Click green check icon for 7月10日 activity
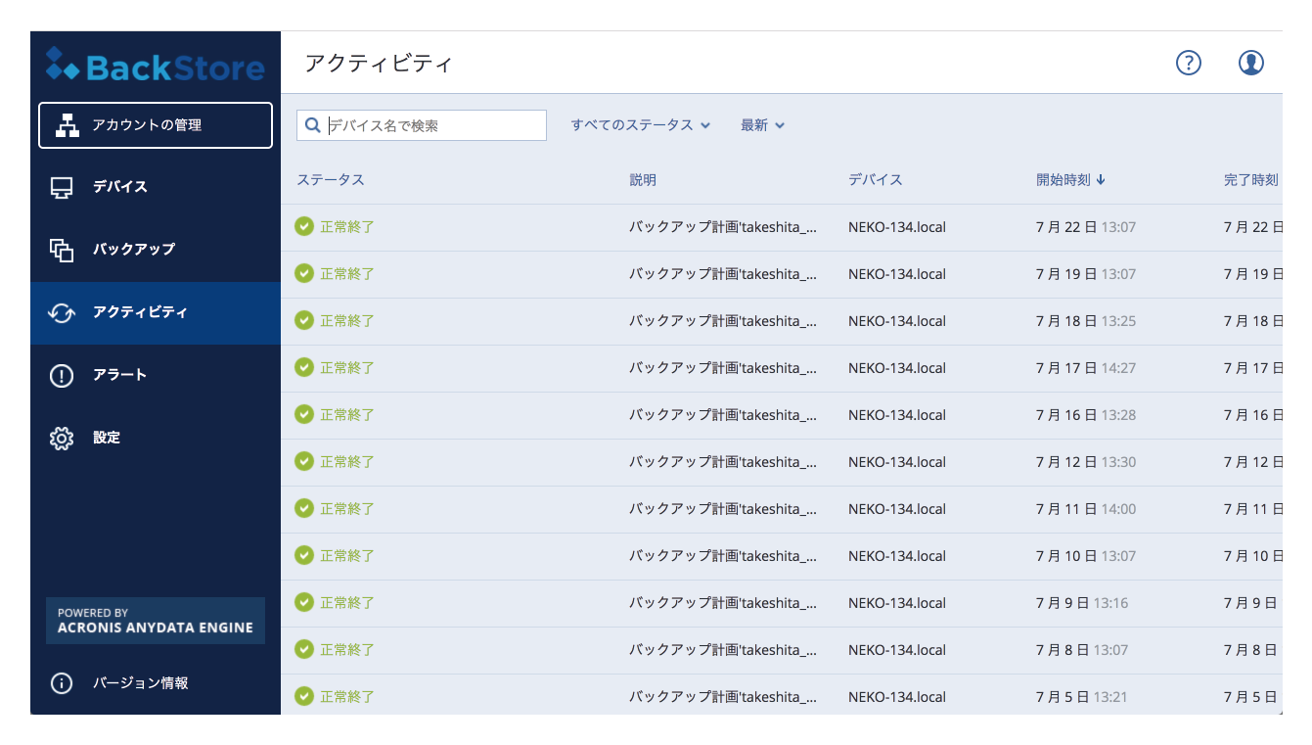This screenshot has height=745, width=1312. point(304,555)
